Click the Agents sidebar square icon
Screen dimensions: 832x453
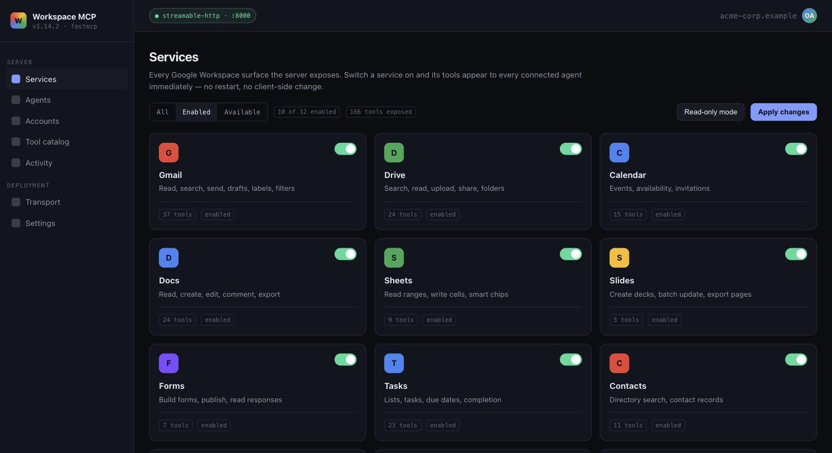point(16,100)
